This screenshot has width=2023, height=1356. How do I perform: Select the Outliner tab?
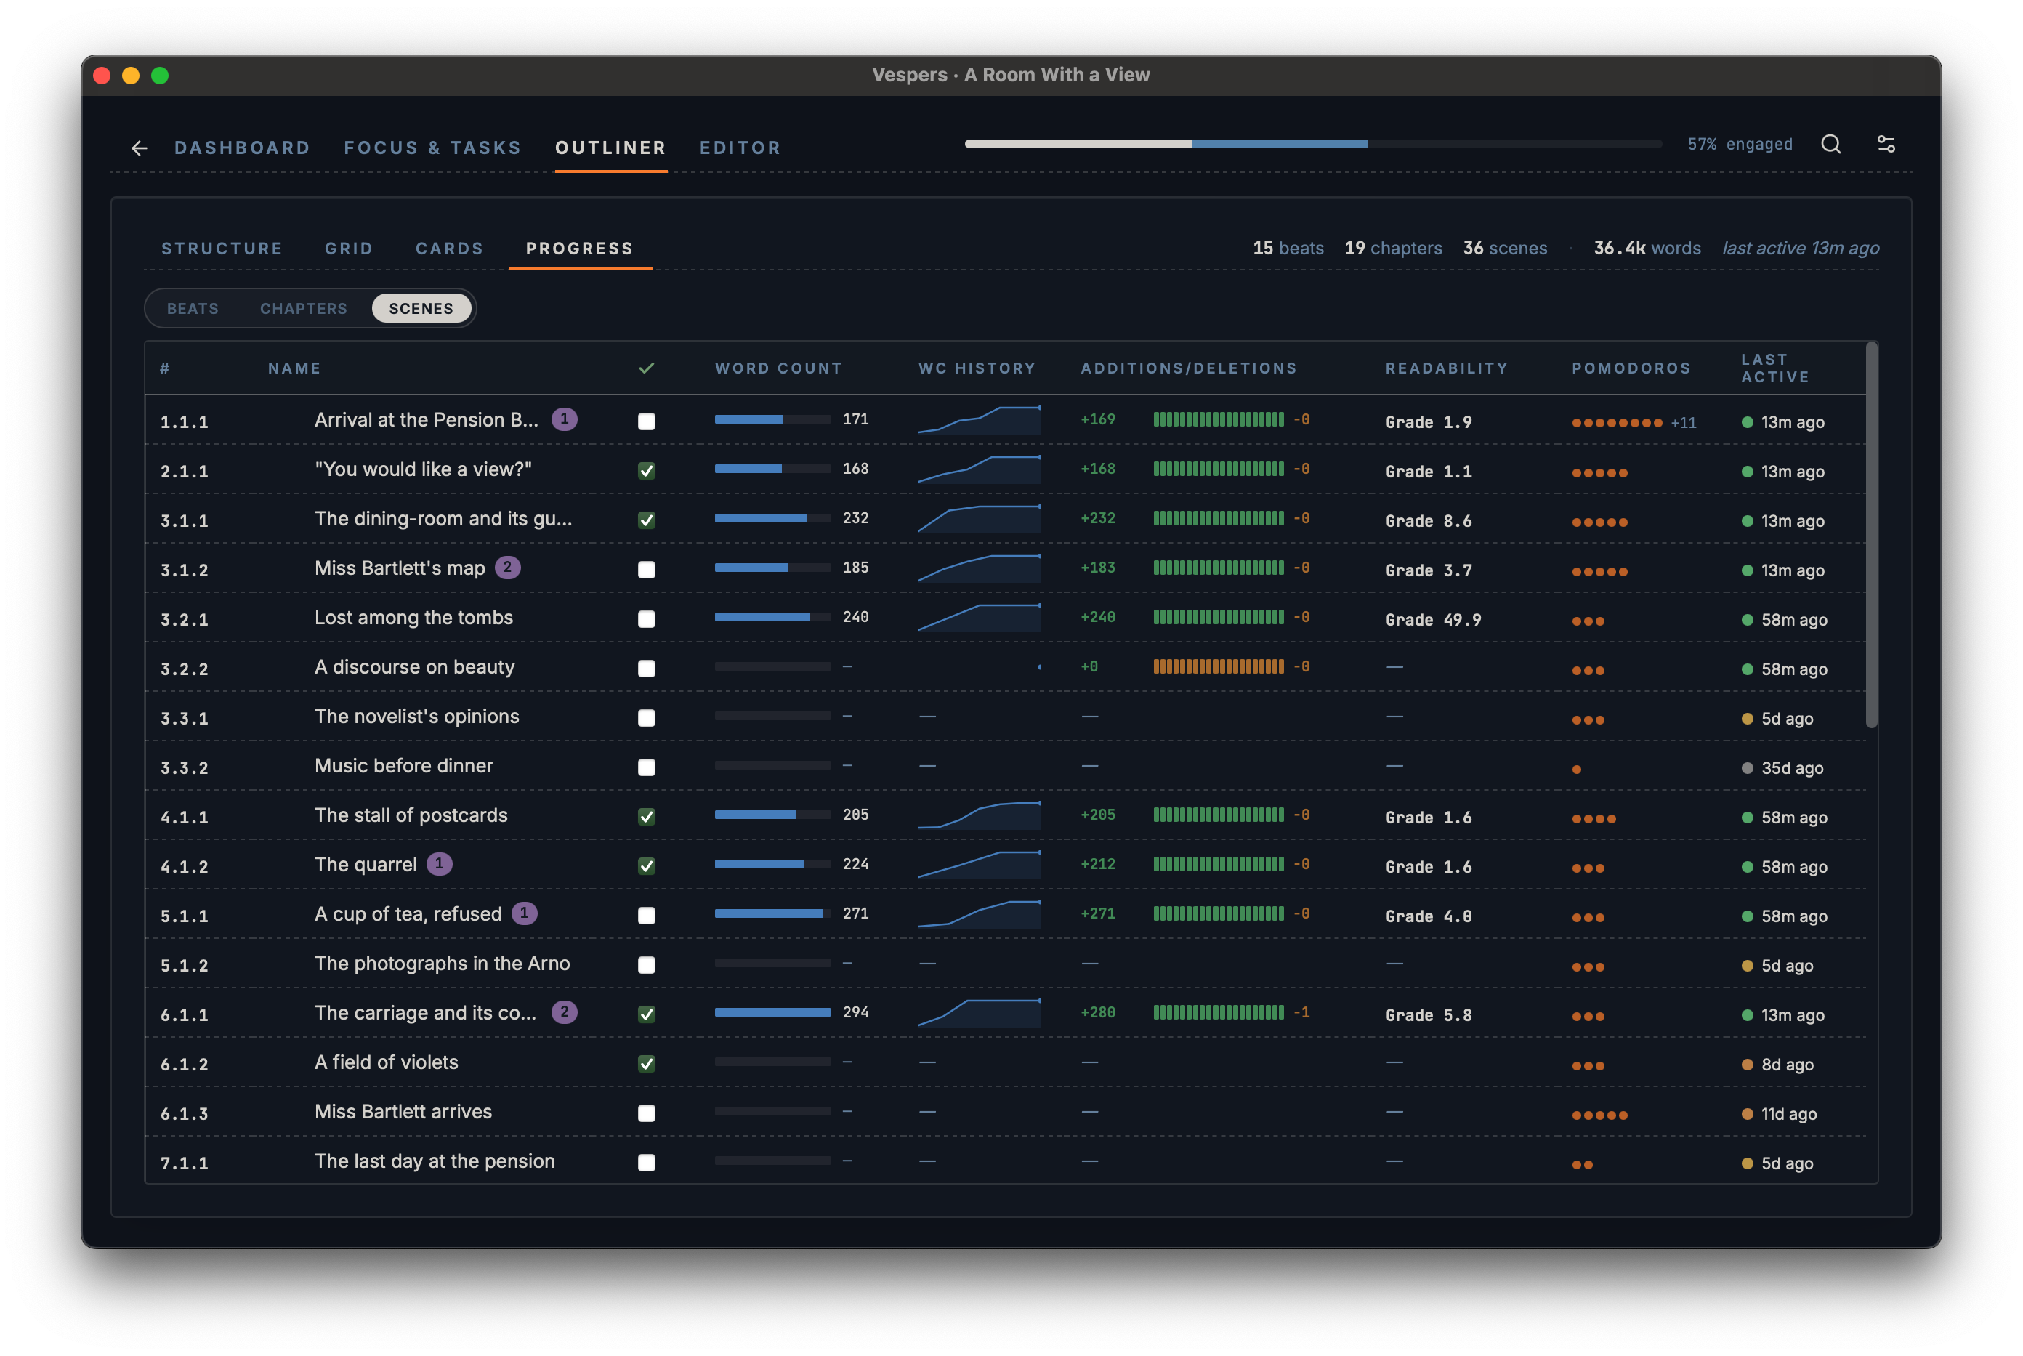[x=610, y=148]
